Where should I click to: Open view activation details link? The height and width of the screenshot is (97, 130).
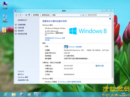(x=69, y=82)
